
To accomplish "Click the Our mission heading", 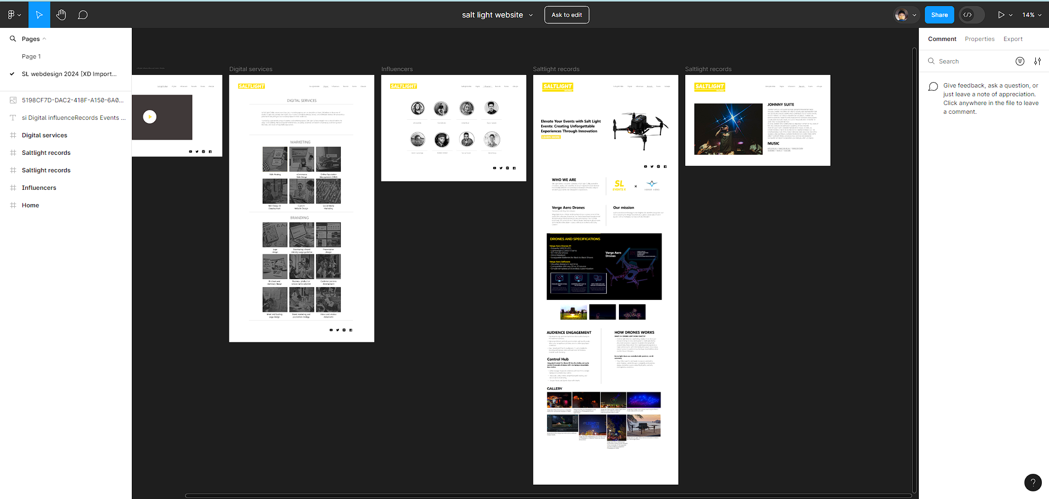I will [x=623, y=207].
